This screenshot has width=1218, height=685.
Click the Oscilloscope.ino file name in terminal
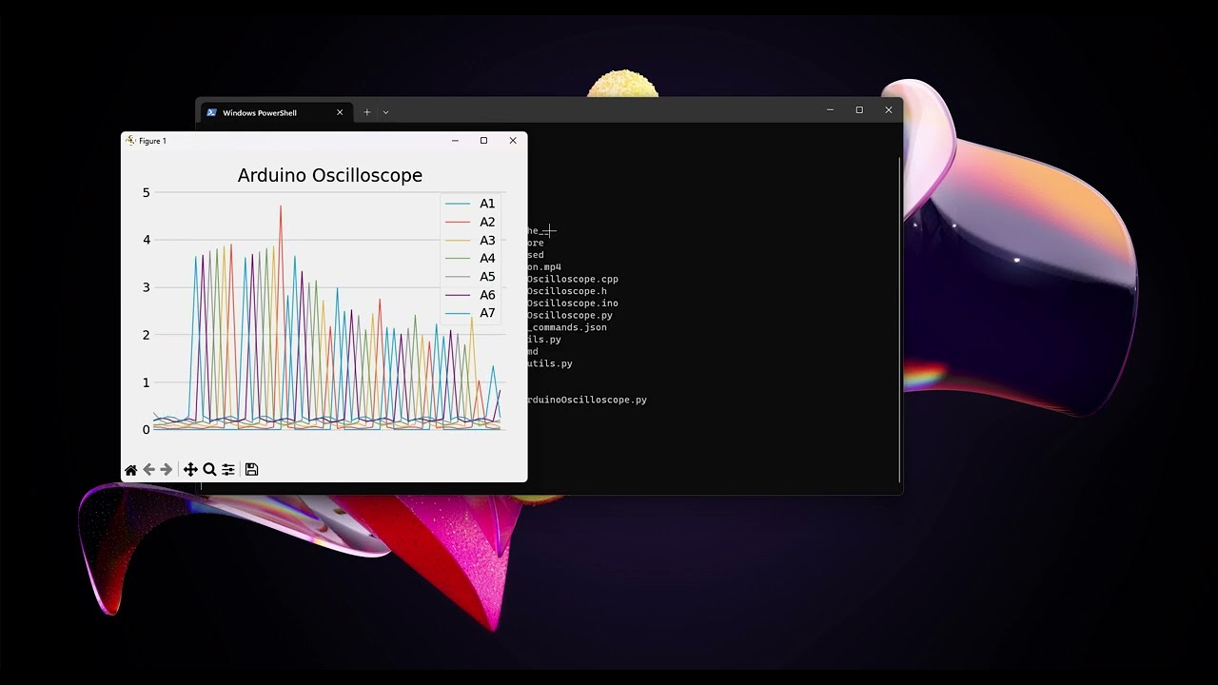coord(573,303)
